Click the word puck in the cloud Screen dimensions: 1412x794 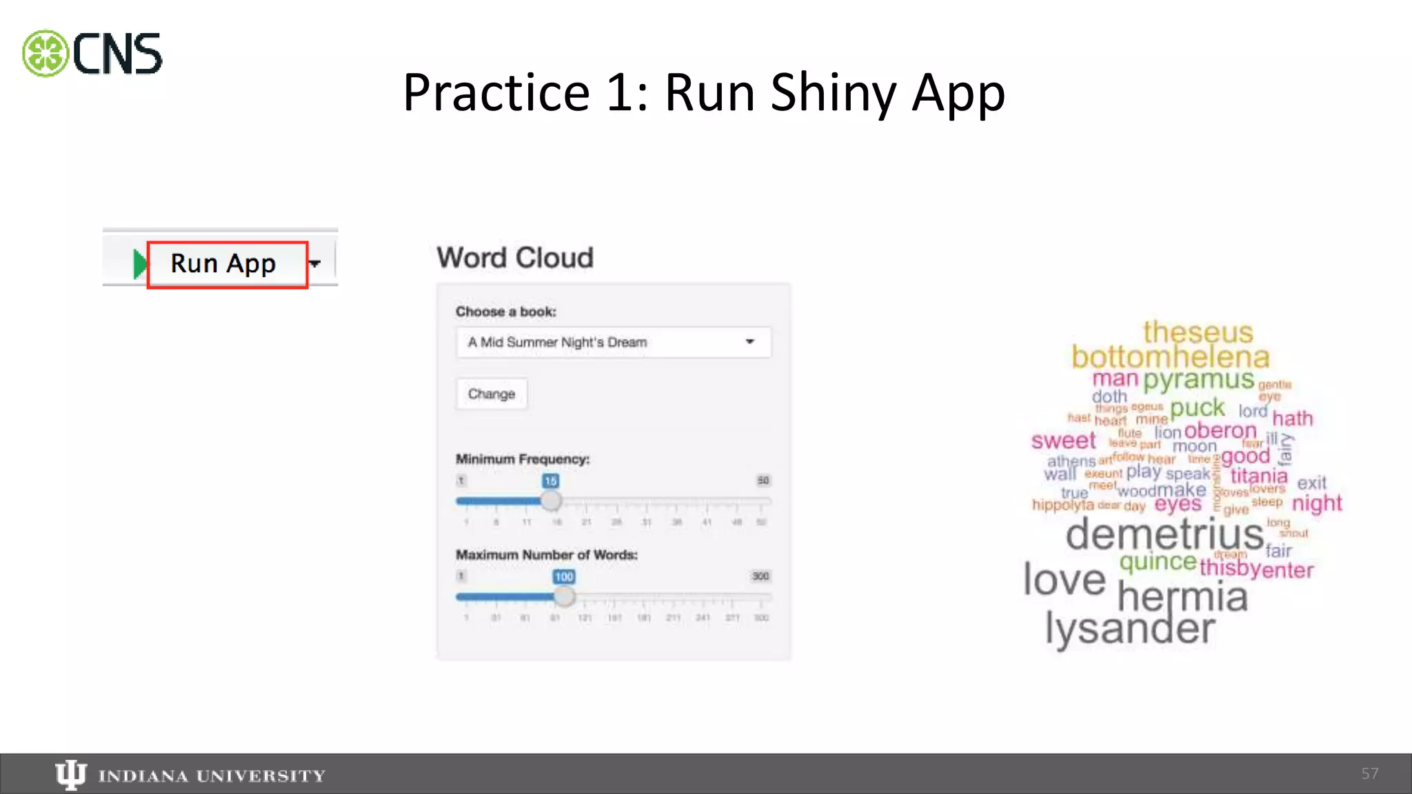point(1198,408)
